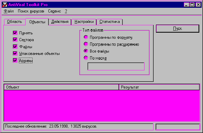Uncheck the Память checkbox
This screenshot has height=133, width=203.
point(15,33)
